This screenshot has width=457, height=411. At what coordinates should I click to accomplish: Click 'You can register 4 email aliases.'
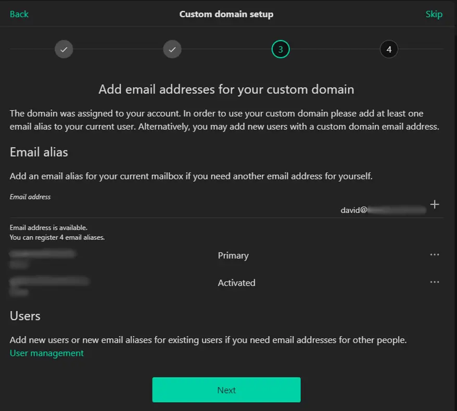[x=57, y=237]
